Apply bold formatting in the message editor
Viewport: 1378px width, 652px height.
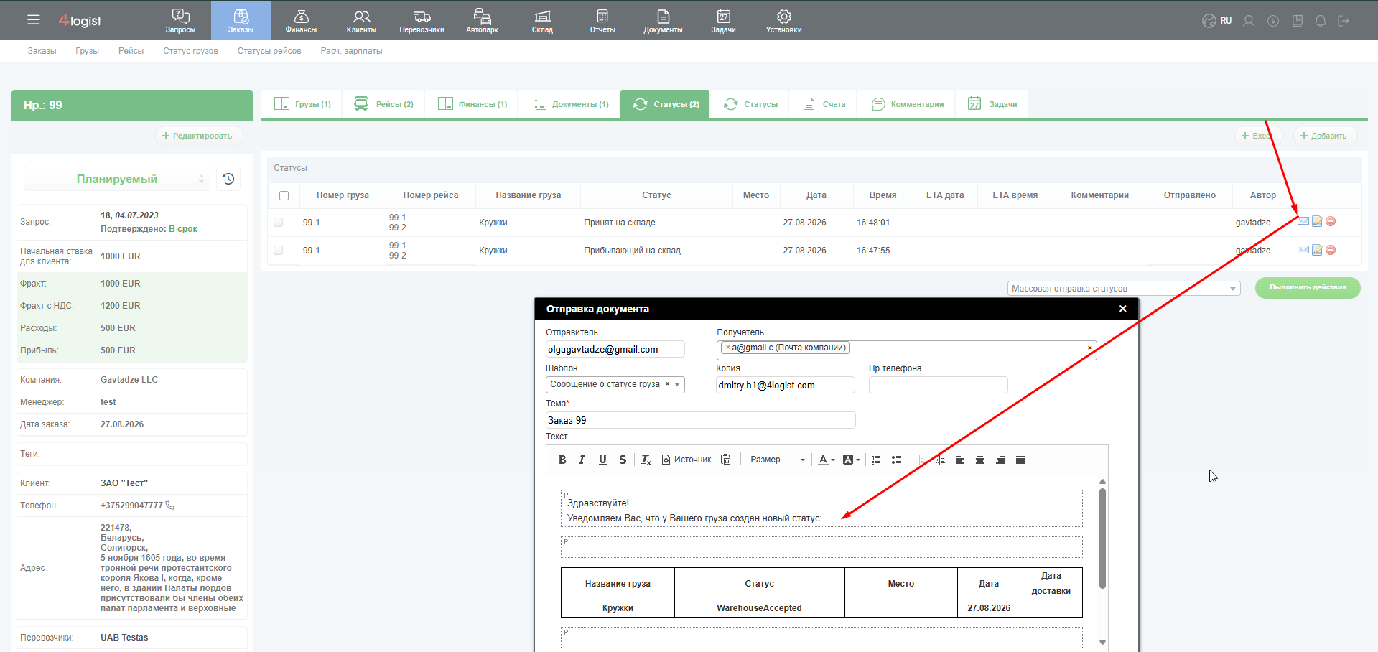tap(562, 460)
